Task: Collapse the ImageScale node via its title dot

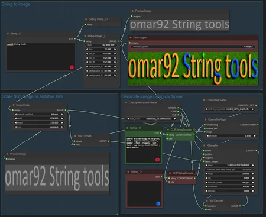Action: [14, 105]
